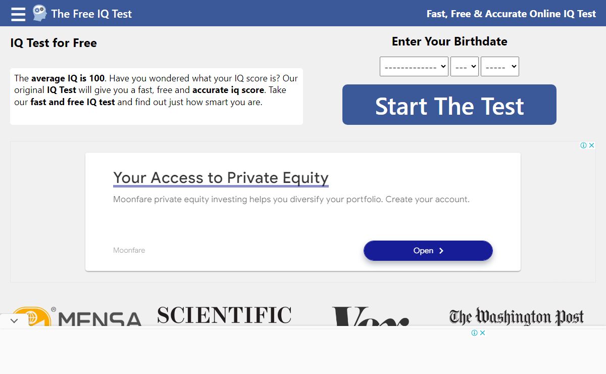Click The Washington Post logo
Image resolution: width=606 pixels, height=374 pixels.
pyautogui.click(x=516, y=317)
